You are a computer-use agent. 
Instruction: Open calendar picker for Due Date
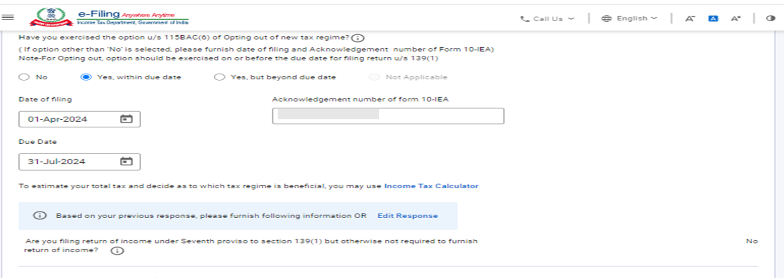[126, 161]
